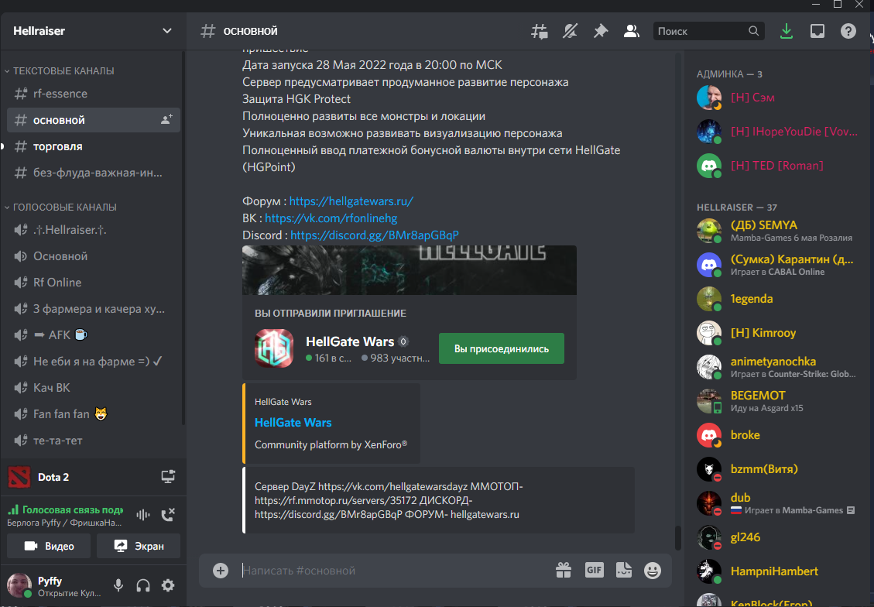
Task: Toggle noise suppression waveform icon
Action: pyautogui.click(x=142, y=515)
